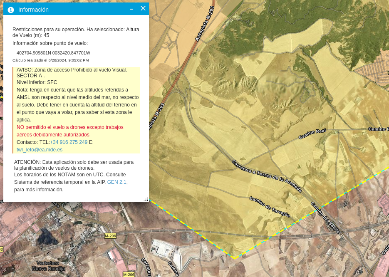Click the Autopista M-203 label at top
The image size is (389, 277).
pyautogui.click(x=205, y=24)
